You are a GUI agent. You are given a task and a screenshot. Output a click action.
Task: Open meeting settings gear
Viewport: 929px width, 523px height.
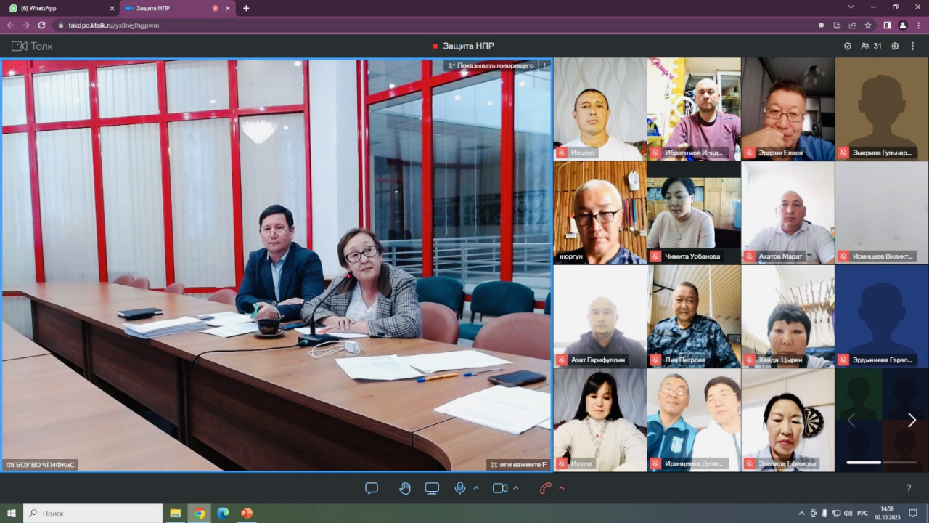895,46
